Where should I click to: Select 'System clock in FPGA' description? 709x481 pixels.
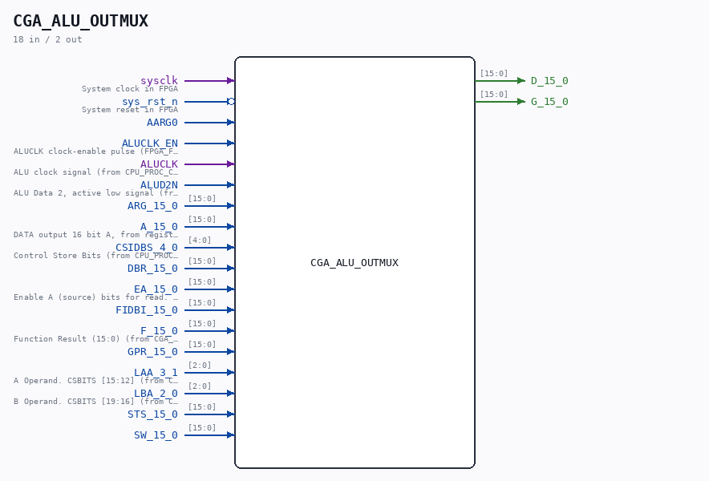point(130,89)
